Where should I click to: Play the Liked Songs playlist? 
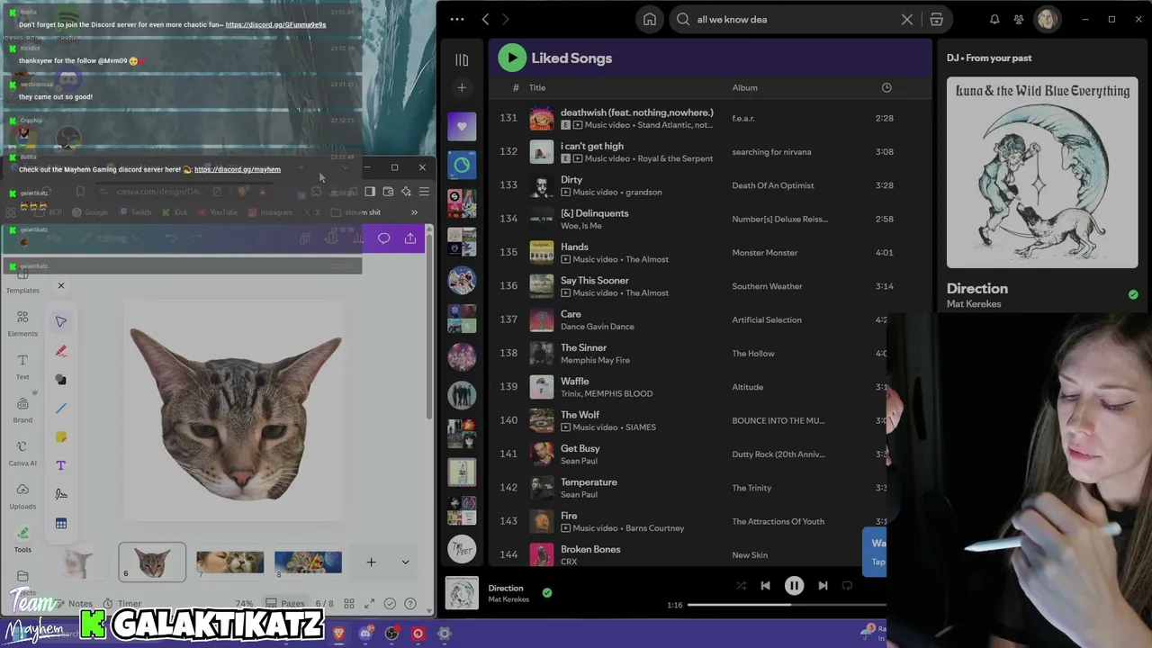tap(512, 58)
